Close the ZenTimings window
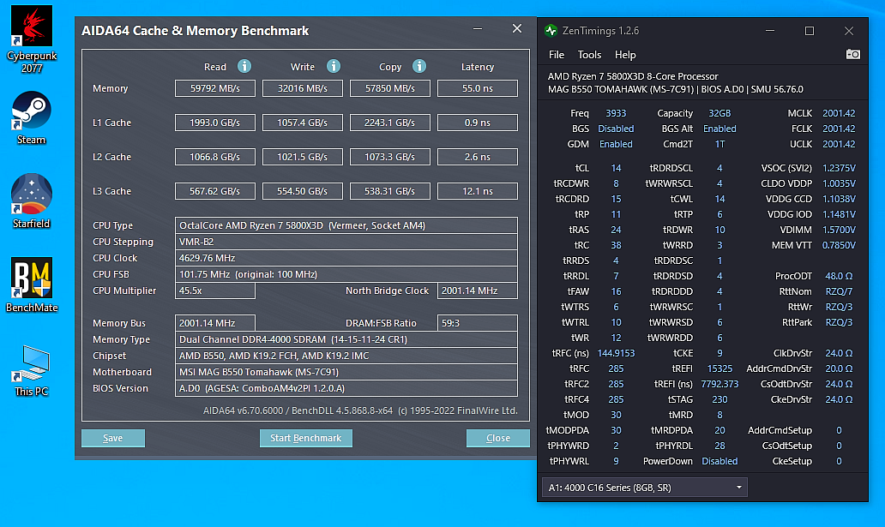This screenshot has height=527, width=885. click(849, 31)
